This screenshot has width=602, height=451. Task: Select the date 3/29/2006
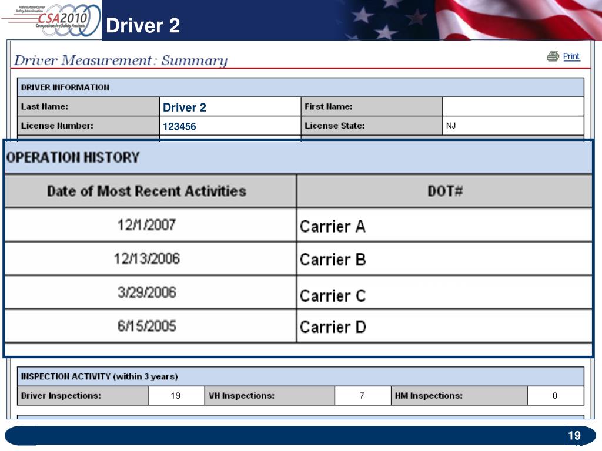[146, 292]
